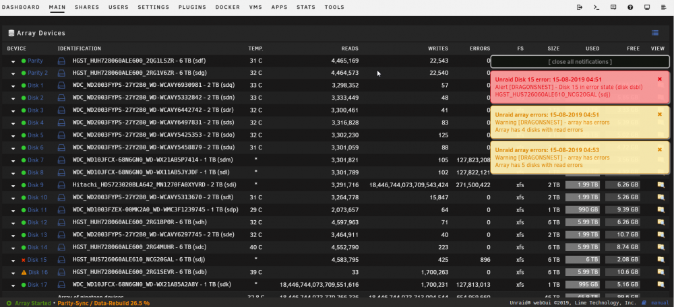Dismiss the 04:53 array errors warning
This screenshot has height=307, width=674.
[x=660, y=149]
